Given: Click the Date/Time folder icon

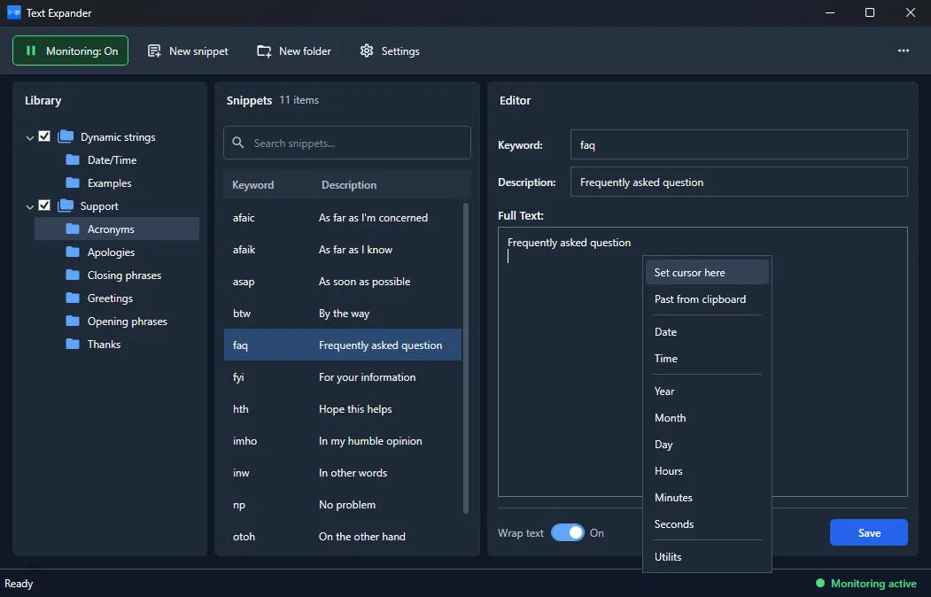Looking at the screenshot, I should [x=73, y=159].
